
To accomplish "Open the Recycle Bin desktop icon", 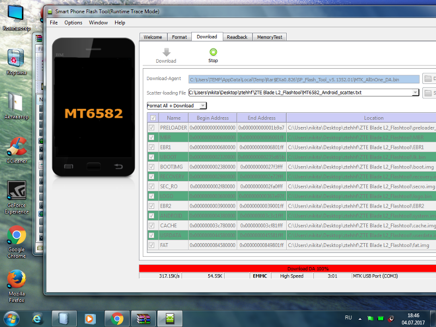I will click(x=16, y=62).
